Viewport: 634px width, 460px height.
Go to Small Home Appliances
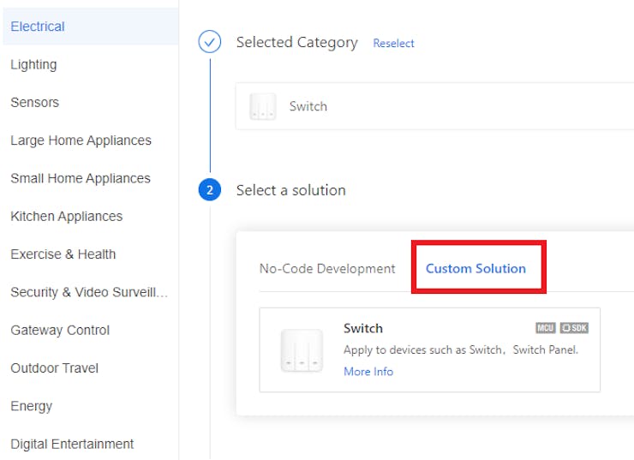point(81,178)
